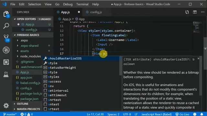Image resolution: width=207 pixels, height=116 pixels.
Task: Open the Edit menu
Action: click(x=22, y=4)
